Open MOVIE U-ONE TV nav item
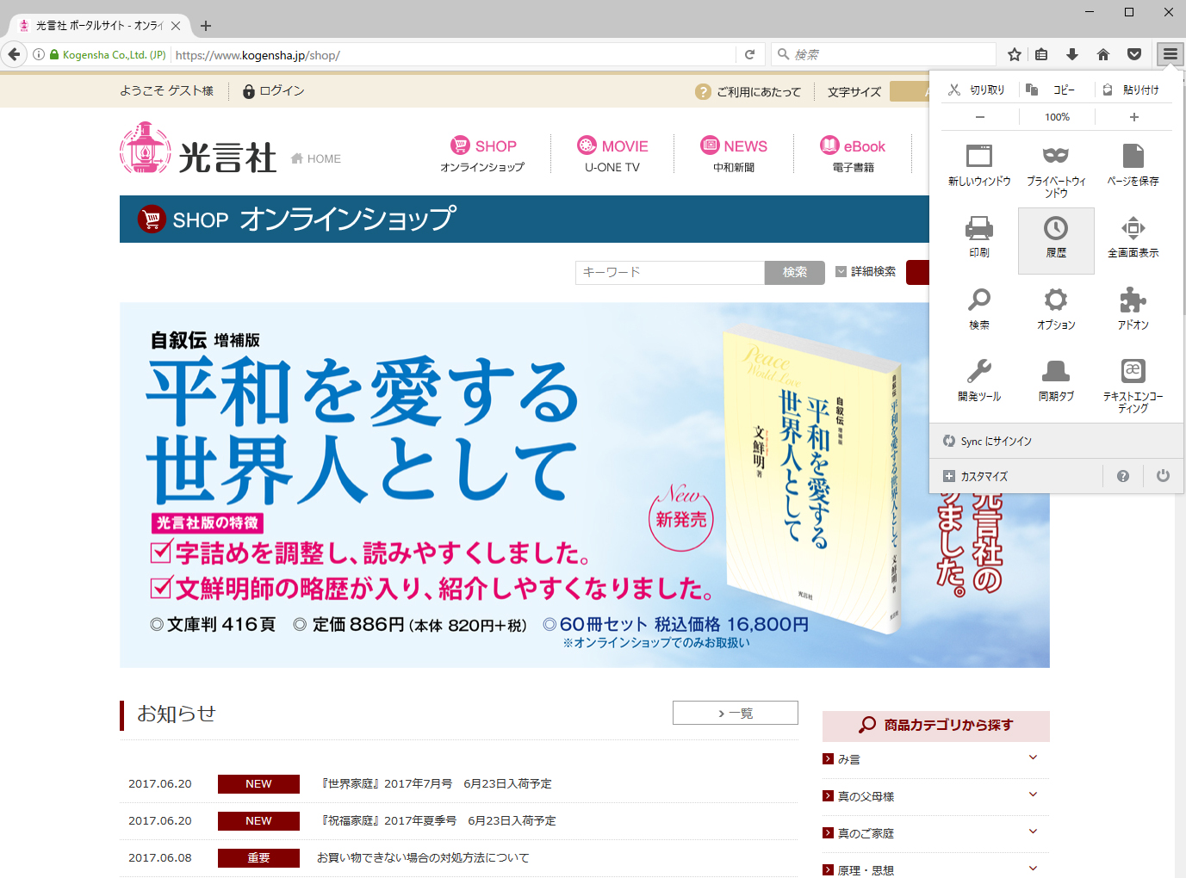This screenshot has height=878, width=1186. 612,154
